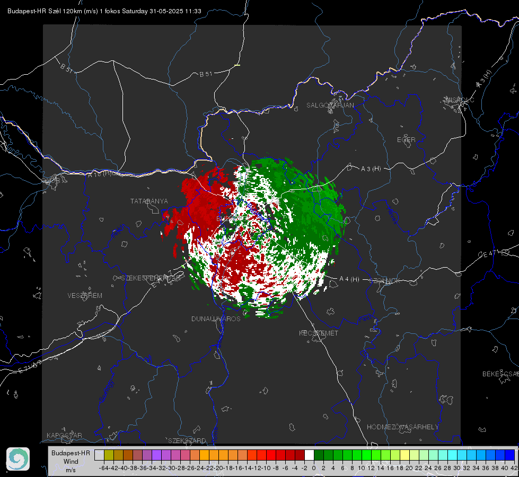Click the 'A 3 (H)' road label near Budapest

point(371,169)
